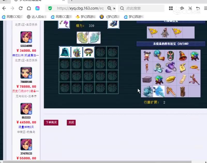Viewport: 207px width, 163px height.
Task: Select the golden sword treasure
Action: (x=171, y=91)
